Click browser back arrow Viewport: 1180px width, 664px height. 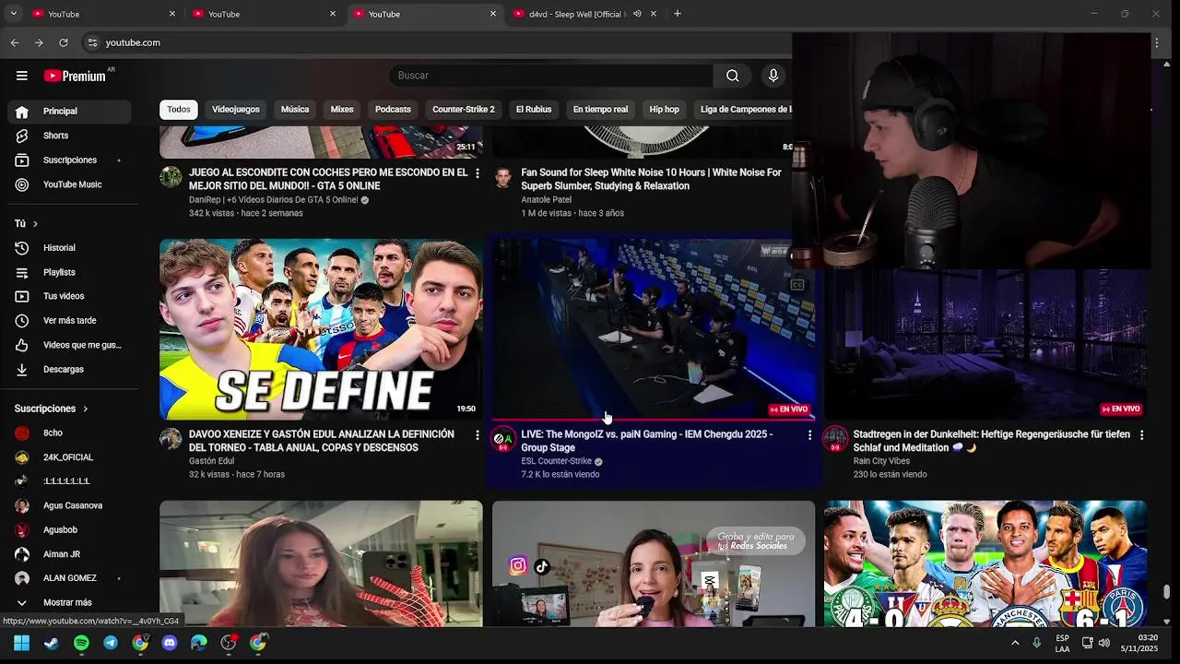coord(15,42)
